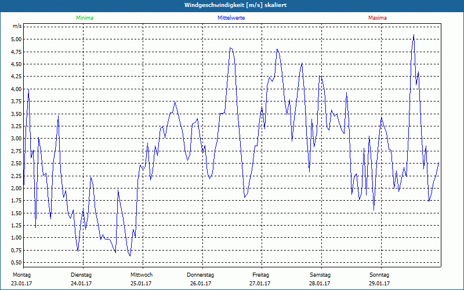Click the date 25.01.17
This screenshot has width=464, height=290.
(141, 284)
